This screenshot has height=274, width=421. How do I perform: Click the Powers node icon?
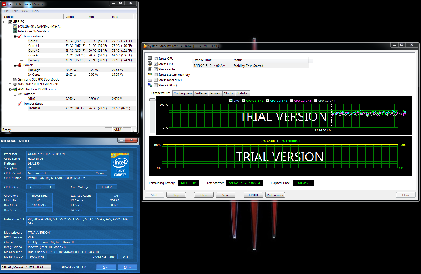coord(20,65)
